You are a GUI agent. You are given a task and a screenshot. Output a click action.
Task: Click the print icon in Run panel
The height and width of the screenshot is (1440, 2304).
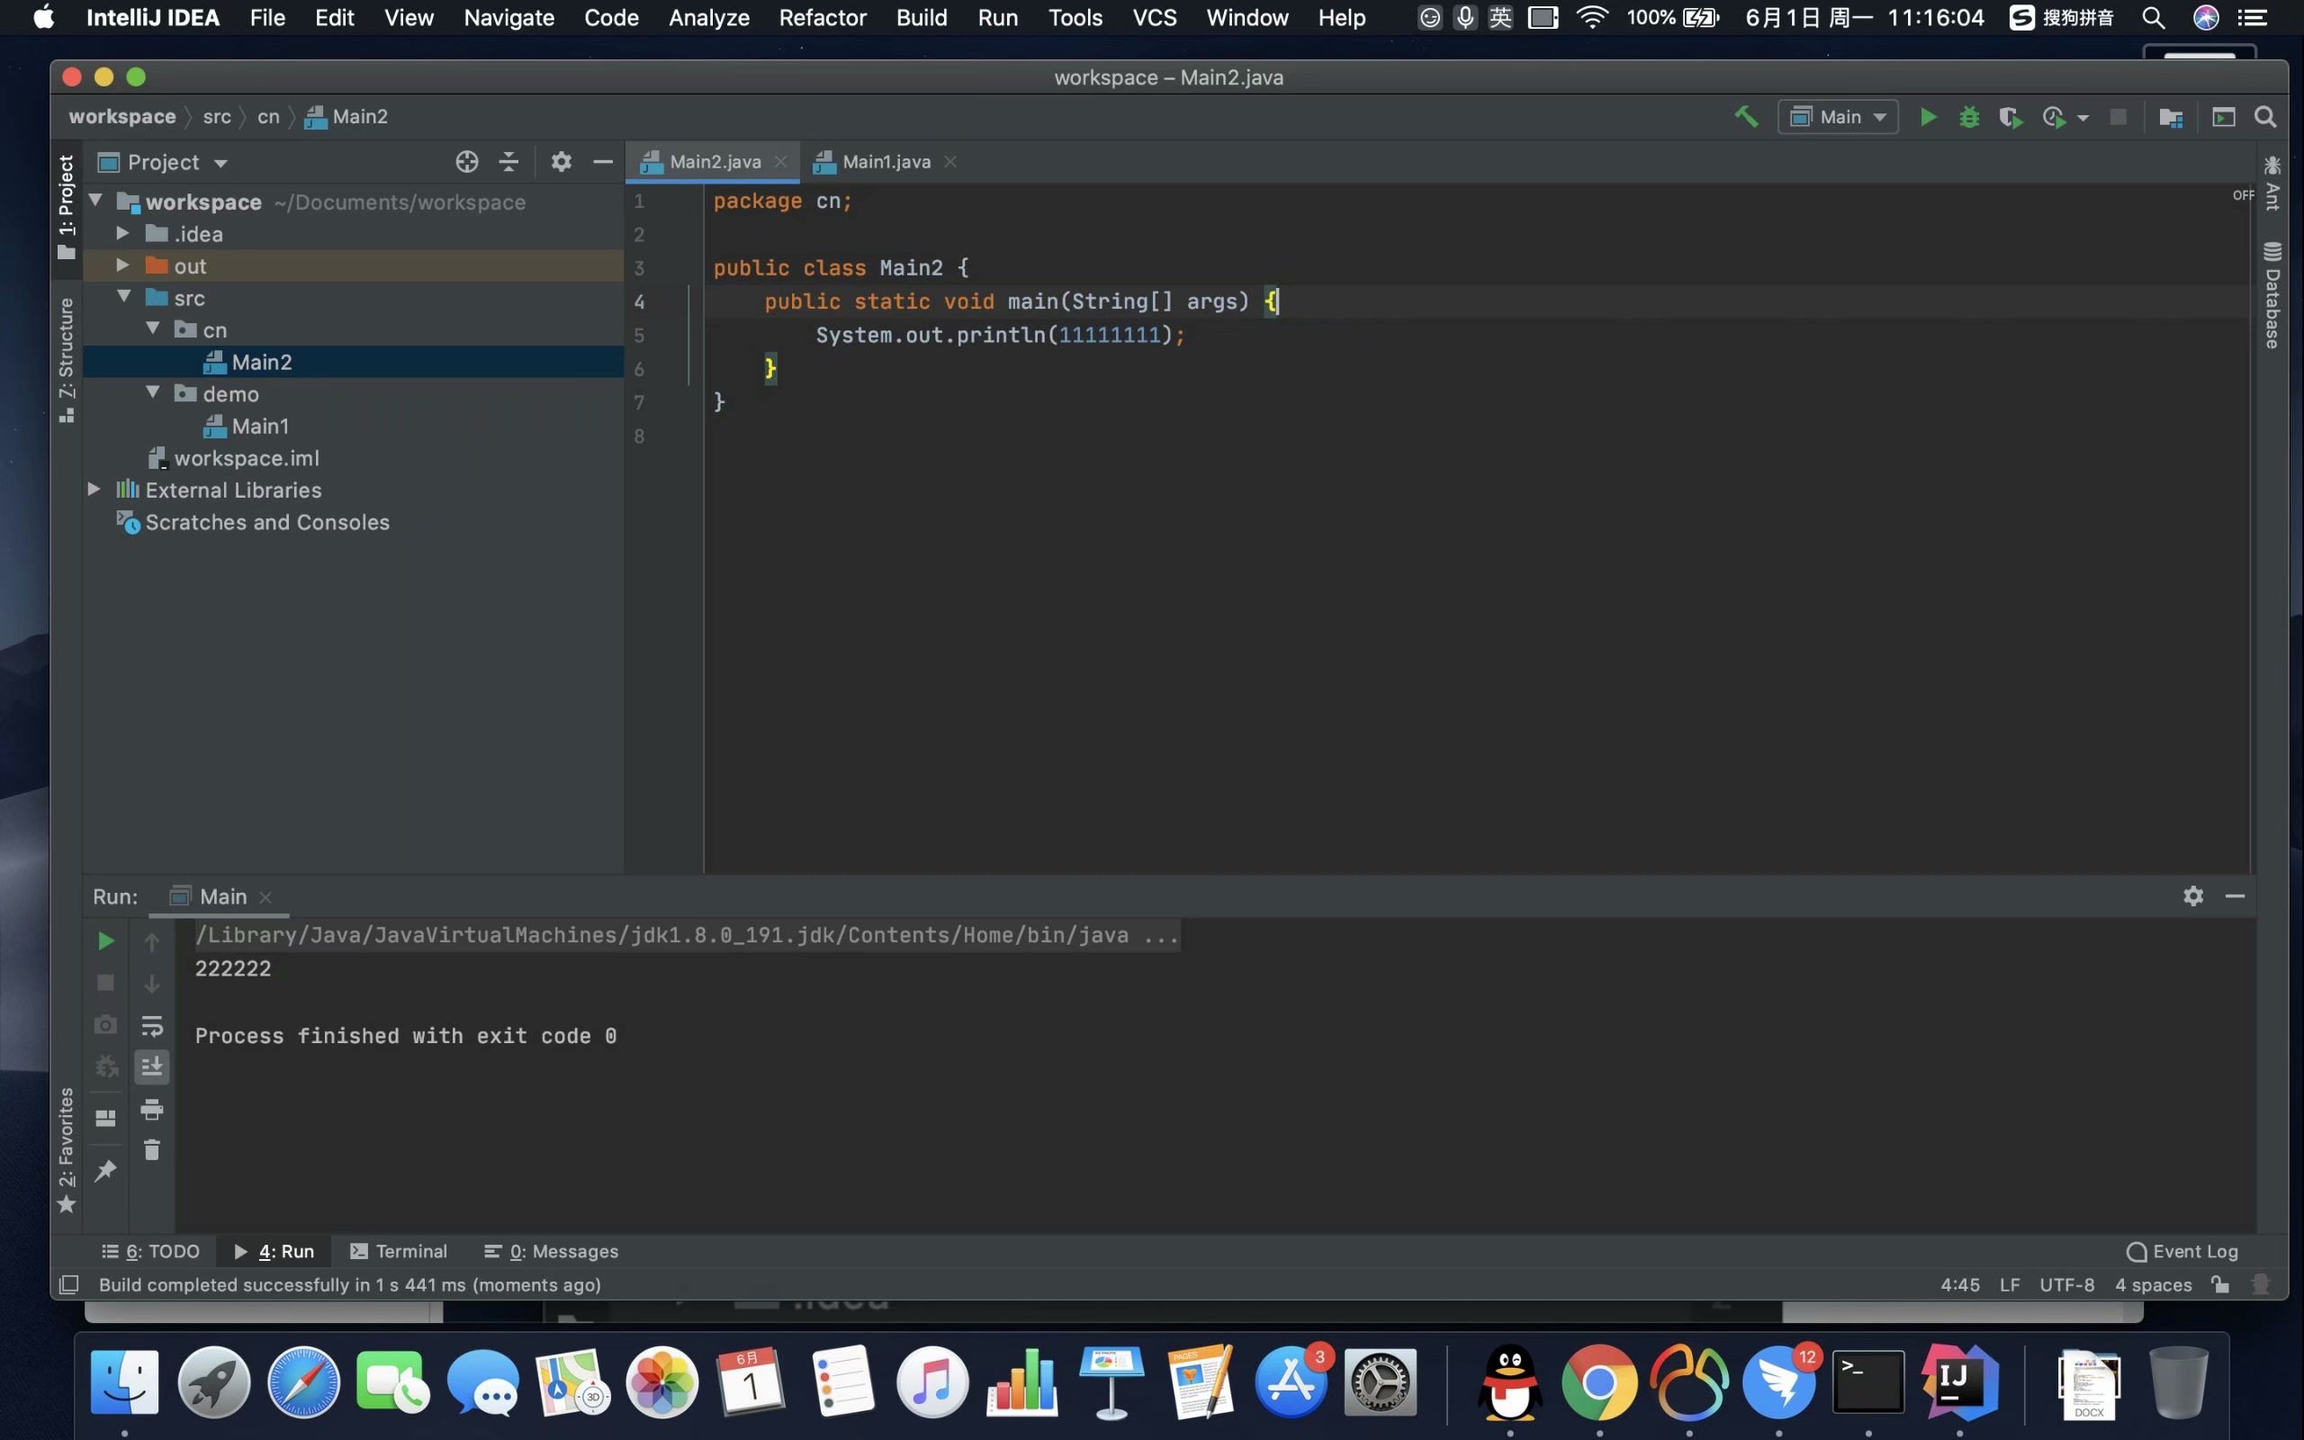151,1110
